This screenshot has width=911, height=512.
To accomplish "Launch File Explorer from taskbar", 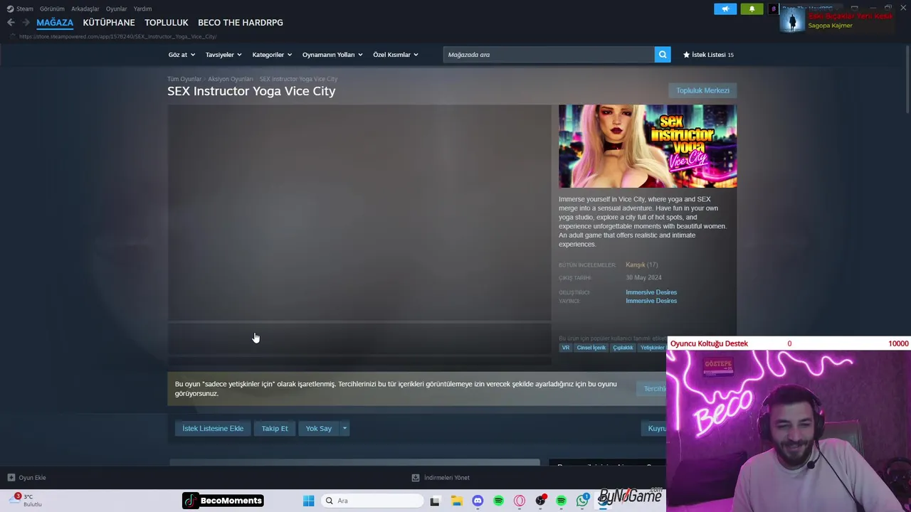I will tap(456, 501).
